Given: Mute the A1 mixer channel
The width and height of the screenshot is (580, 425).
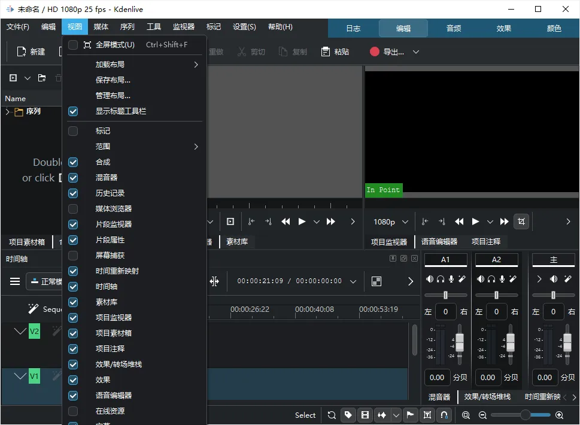Looking at the screenshot, I should pyautogui.click(x=429, y=279).
